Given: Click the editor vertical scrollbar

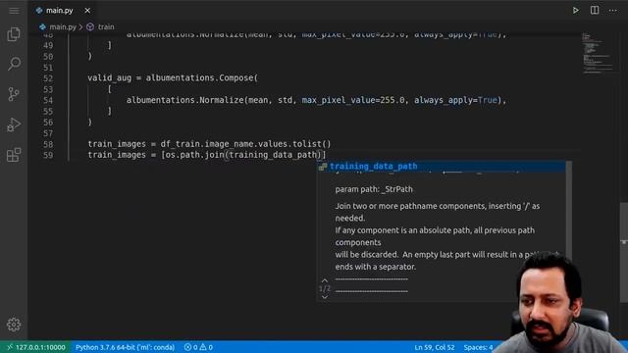Looking at the screenshot, I should (624, 252).
